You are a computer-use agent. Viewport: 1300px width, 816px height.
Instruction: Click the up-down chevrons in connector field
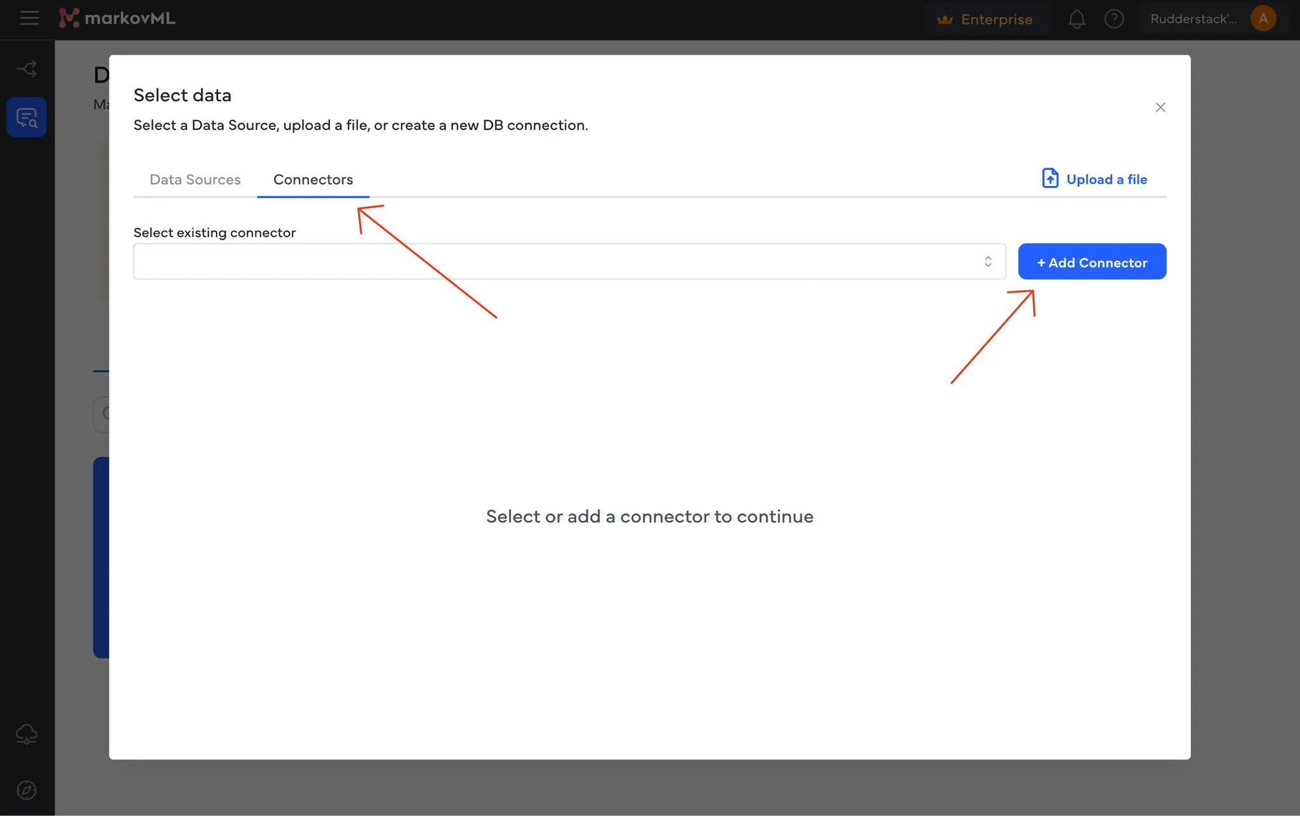tap(988, 262)
